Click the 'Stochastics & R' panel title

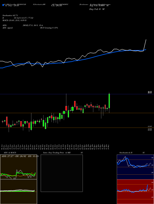coord(126,153)
